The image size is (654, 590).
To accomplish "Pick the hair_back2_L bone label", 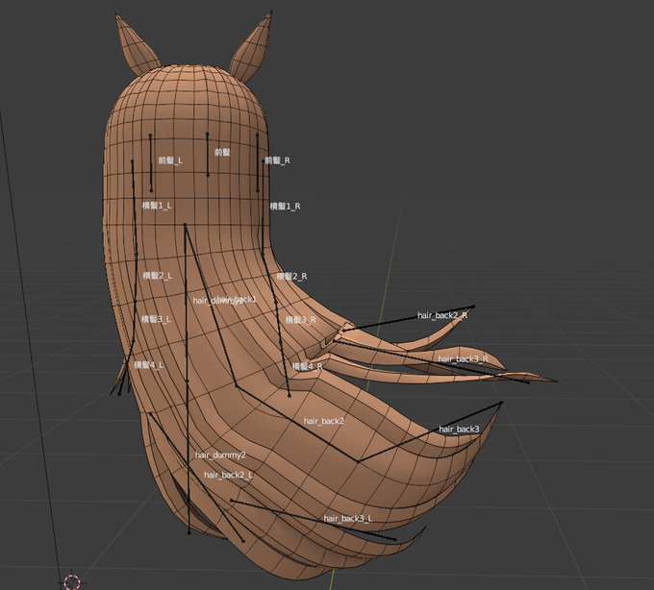I will coord(229,475).
